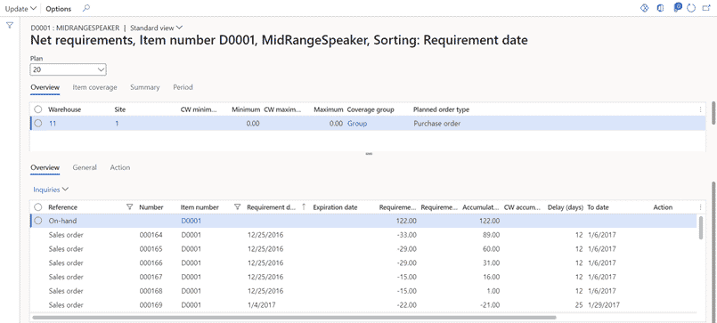Select lower Overview tab
Image resolution: width=717 pixels, height=323 pixels.
pos(45,167)
